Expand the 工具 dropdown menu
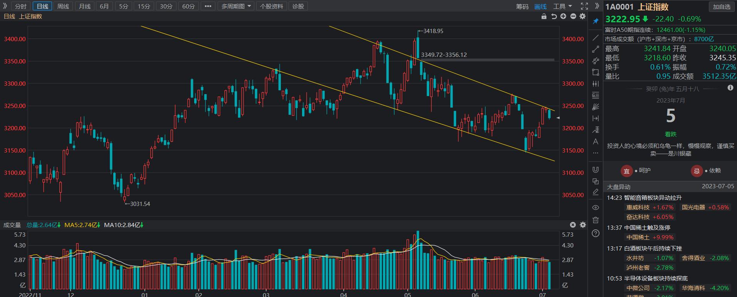Viewport: 737px width, 297px height. tap(562, 6)
